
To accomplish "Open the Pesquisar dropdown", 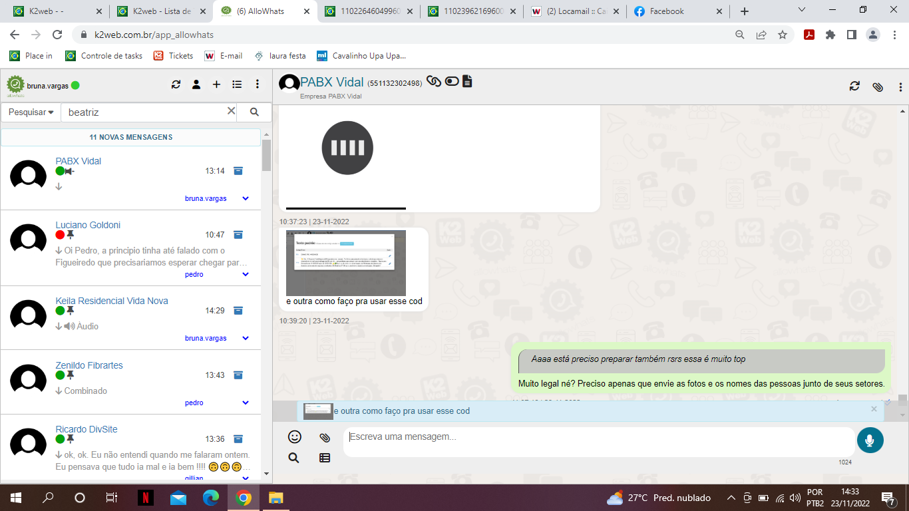I will click(31, 112).
